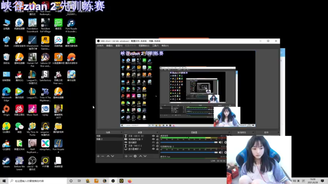
Task: Adjust the 桌面音频 volume slider
Action: 189,142
